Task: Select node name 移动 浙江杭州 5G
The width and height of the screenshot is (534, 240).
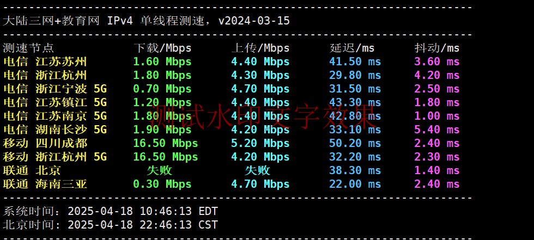Action: [55, 157]
